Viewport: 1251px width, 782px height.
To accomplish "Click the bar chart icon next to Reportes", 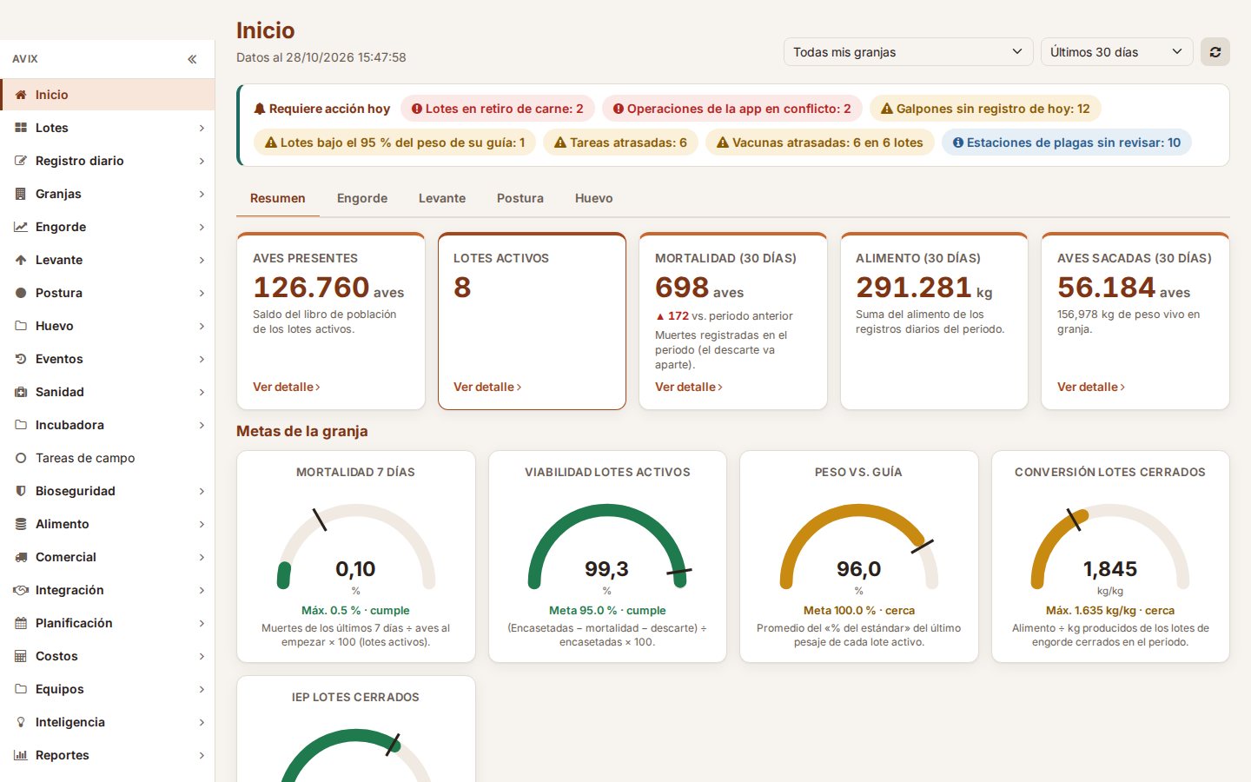I will tap(21, 755).
